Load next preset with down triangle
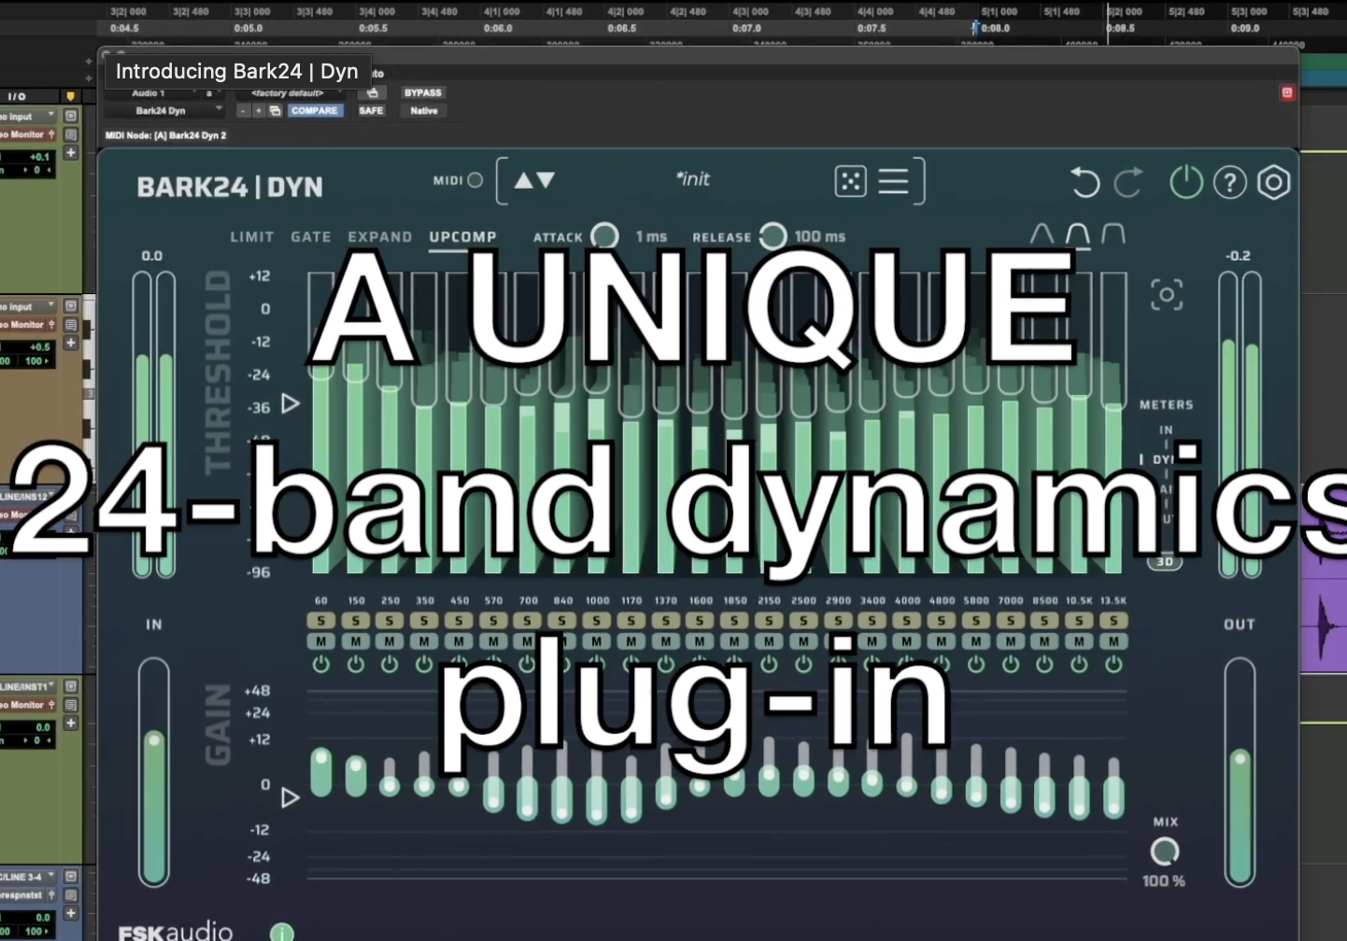1347x941 pixels. click(546, 180)
